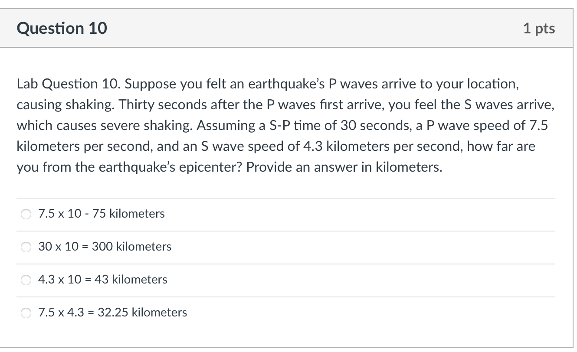This screenshot has height=352, width=577.
Task: Click the sentence "Provide an answer in kilometers."
Action: pos(344,167)
